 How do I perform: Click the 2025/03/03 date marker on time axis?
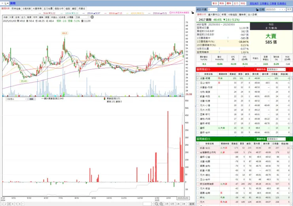(x=183, y=198)
